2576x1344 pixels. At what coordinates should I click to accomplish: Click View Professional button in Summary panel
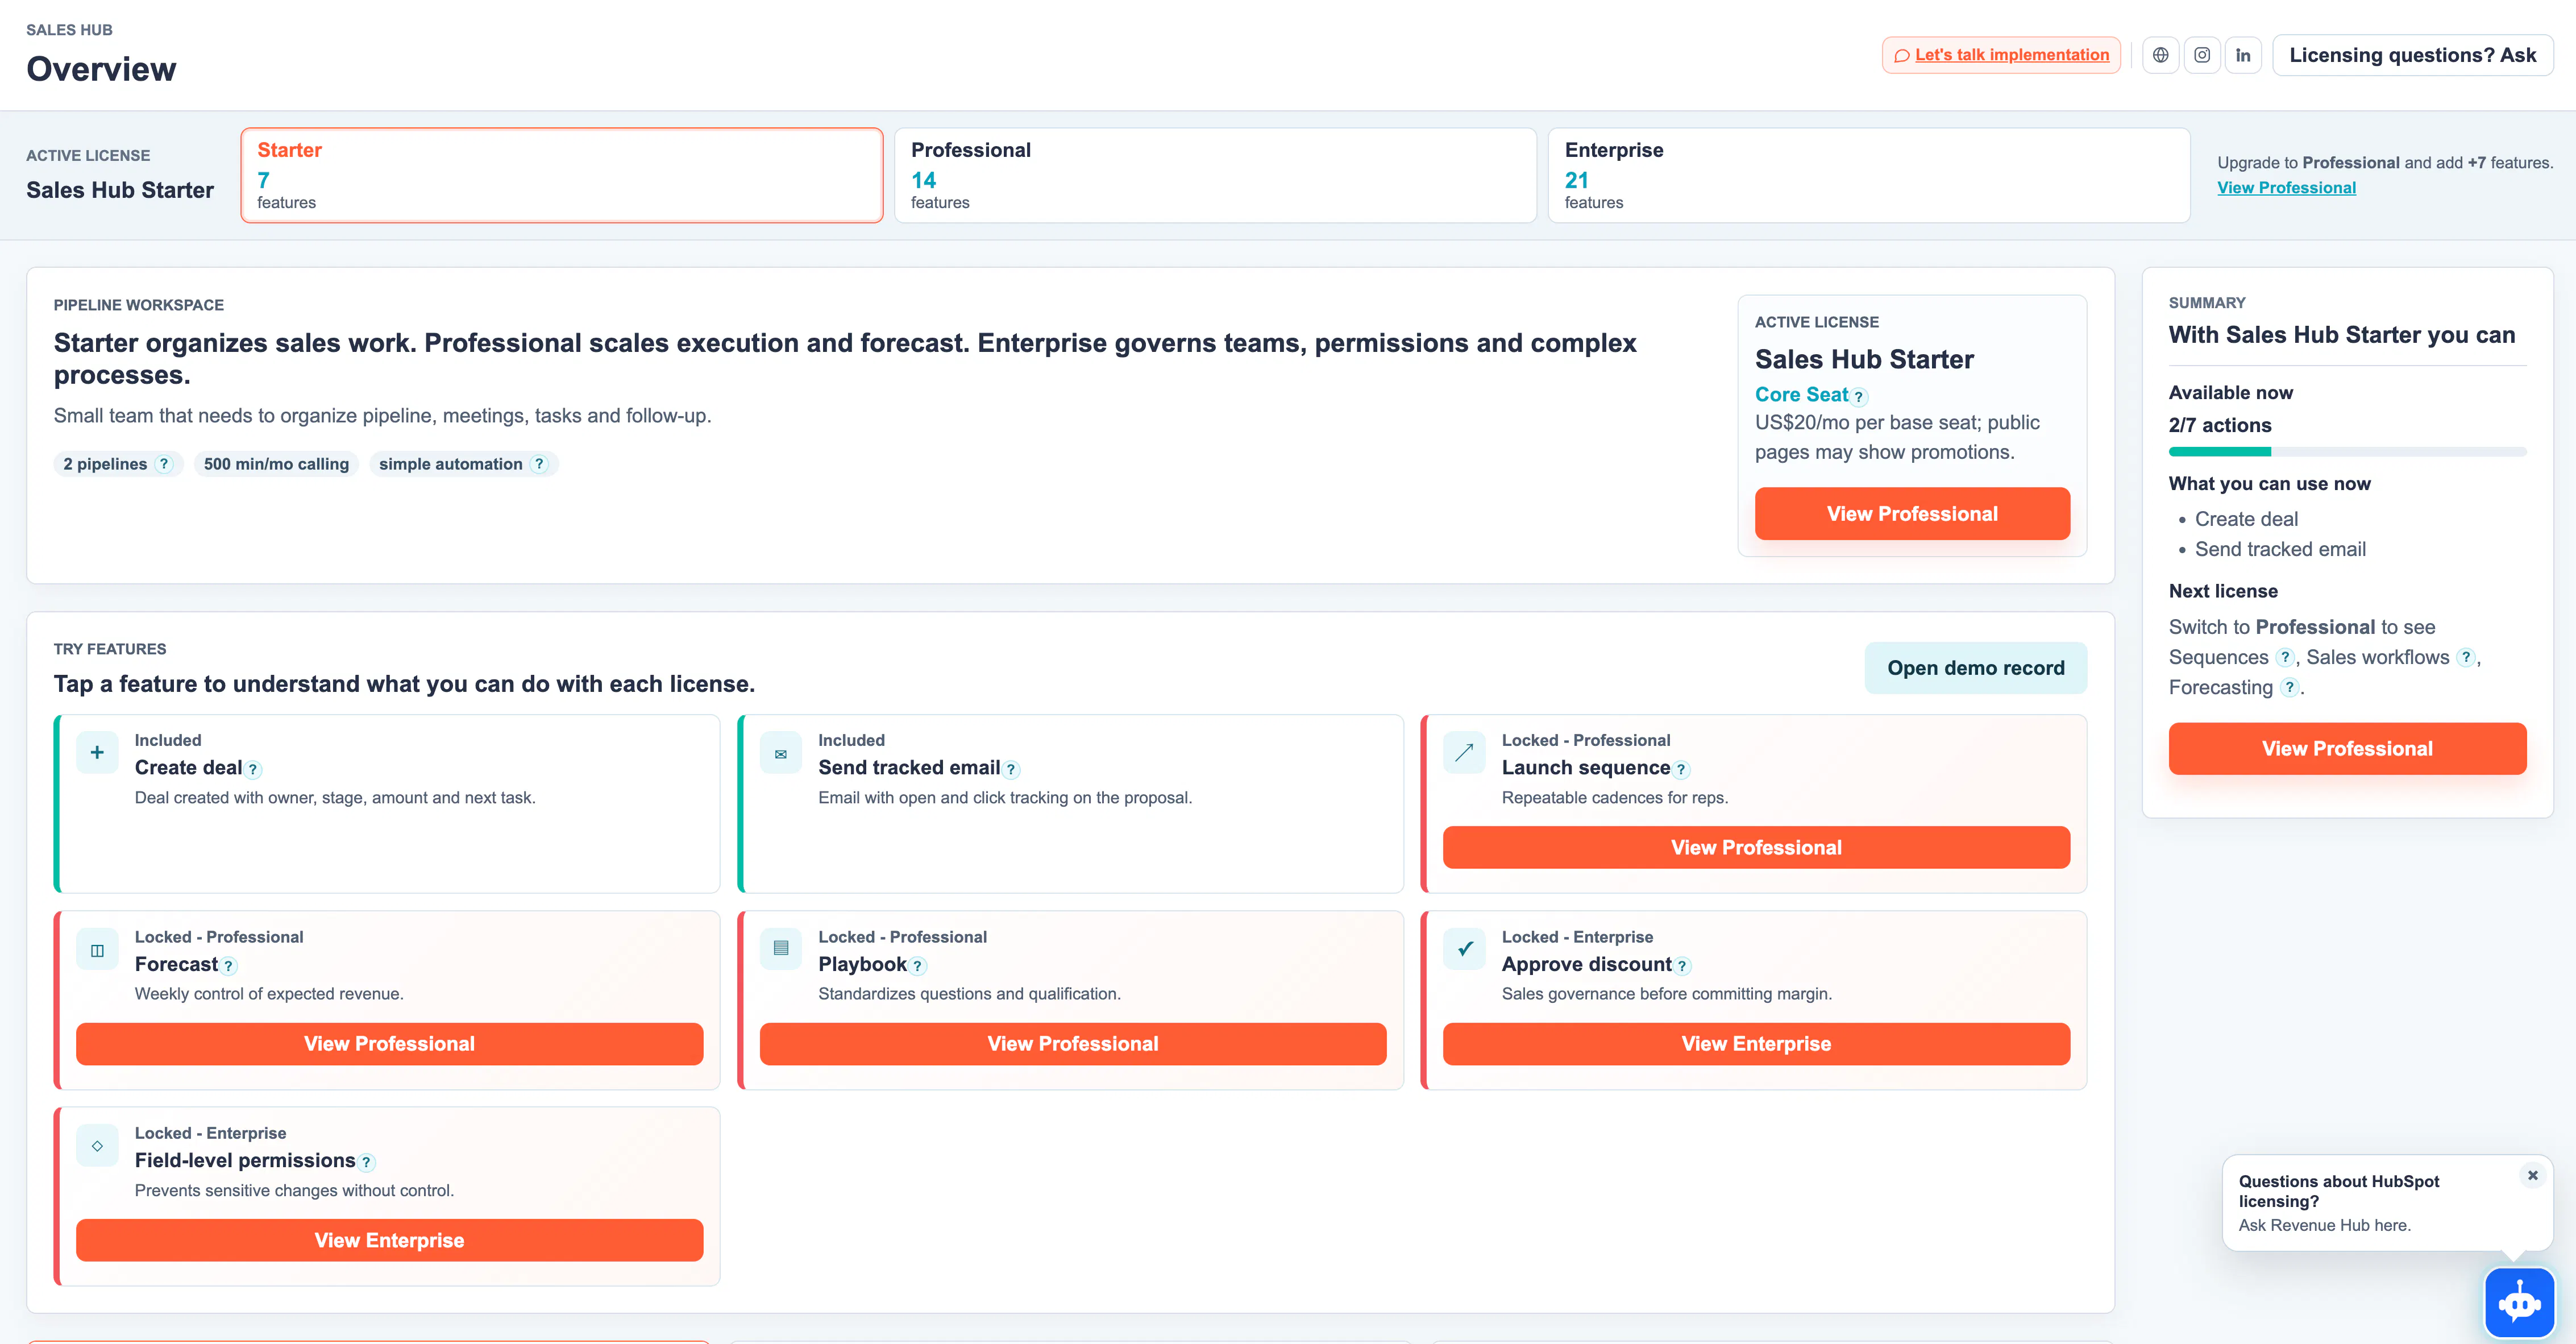pos(2347,749)
